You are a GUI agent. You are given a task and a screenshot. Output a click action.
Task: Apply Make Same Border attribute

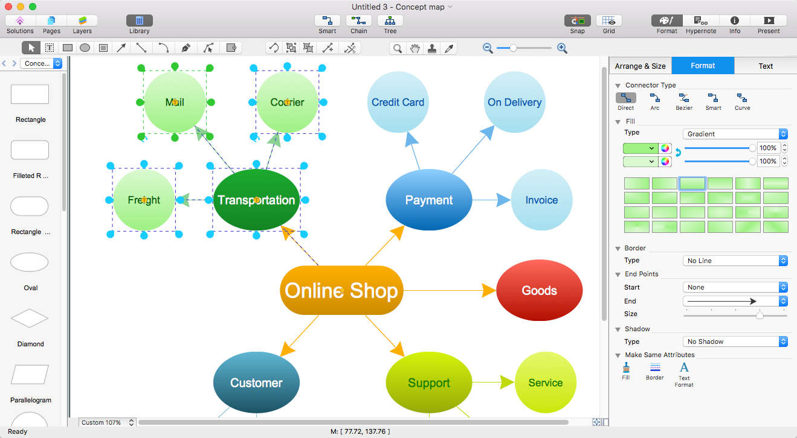(x=655, y=370)
